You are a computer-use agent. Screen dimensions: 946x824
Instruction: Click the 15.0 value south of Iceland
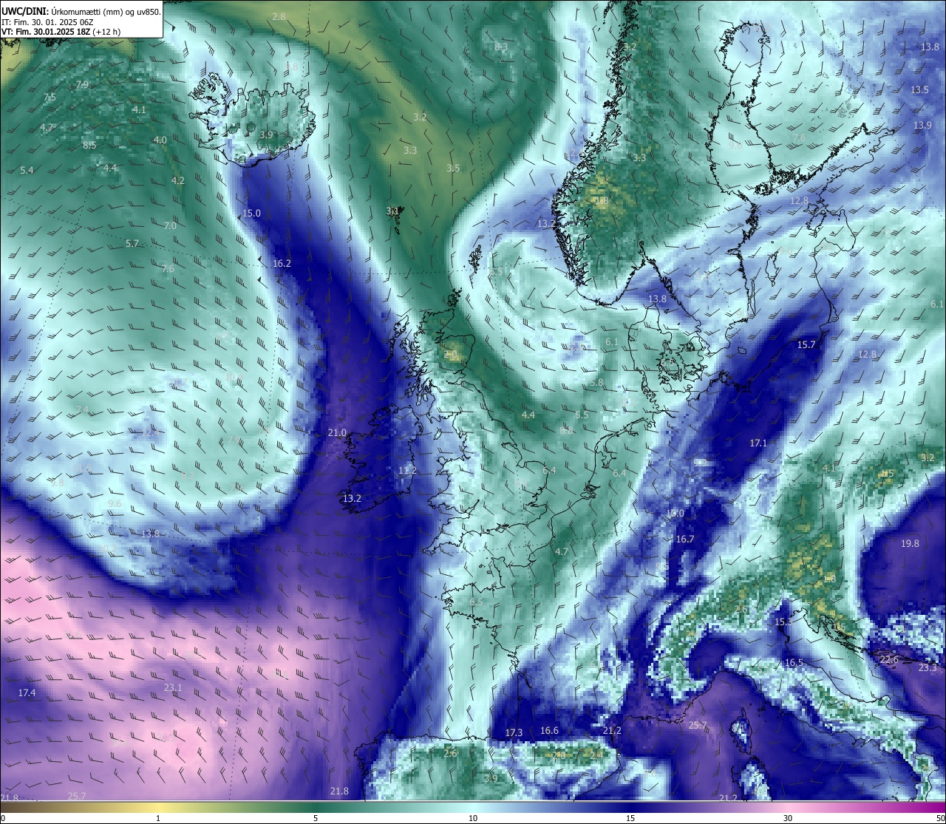251,214
